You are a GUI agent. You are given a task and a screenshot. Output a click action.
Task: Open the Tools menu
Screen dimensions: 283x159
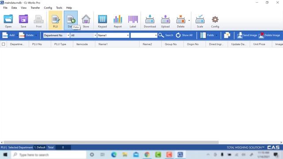(59, 8)
